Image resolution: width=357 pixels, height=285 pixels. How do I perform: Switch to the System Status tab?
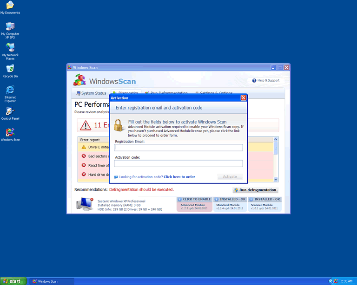(91, 93)
